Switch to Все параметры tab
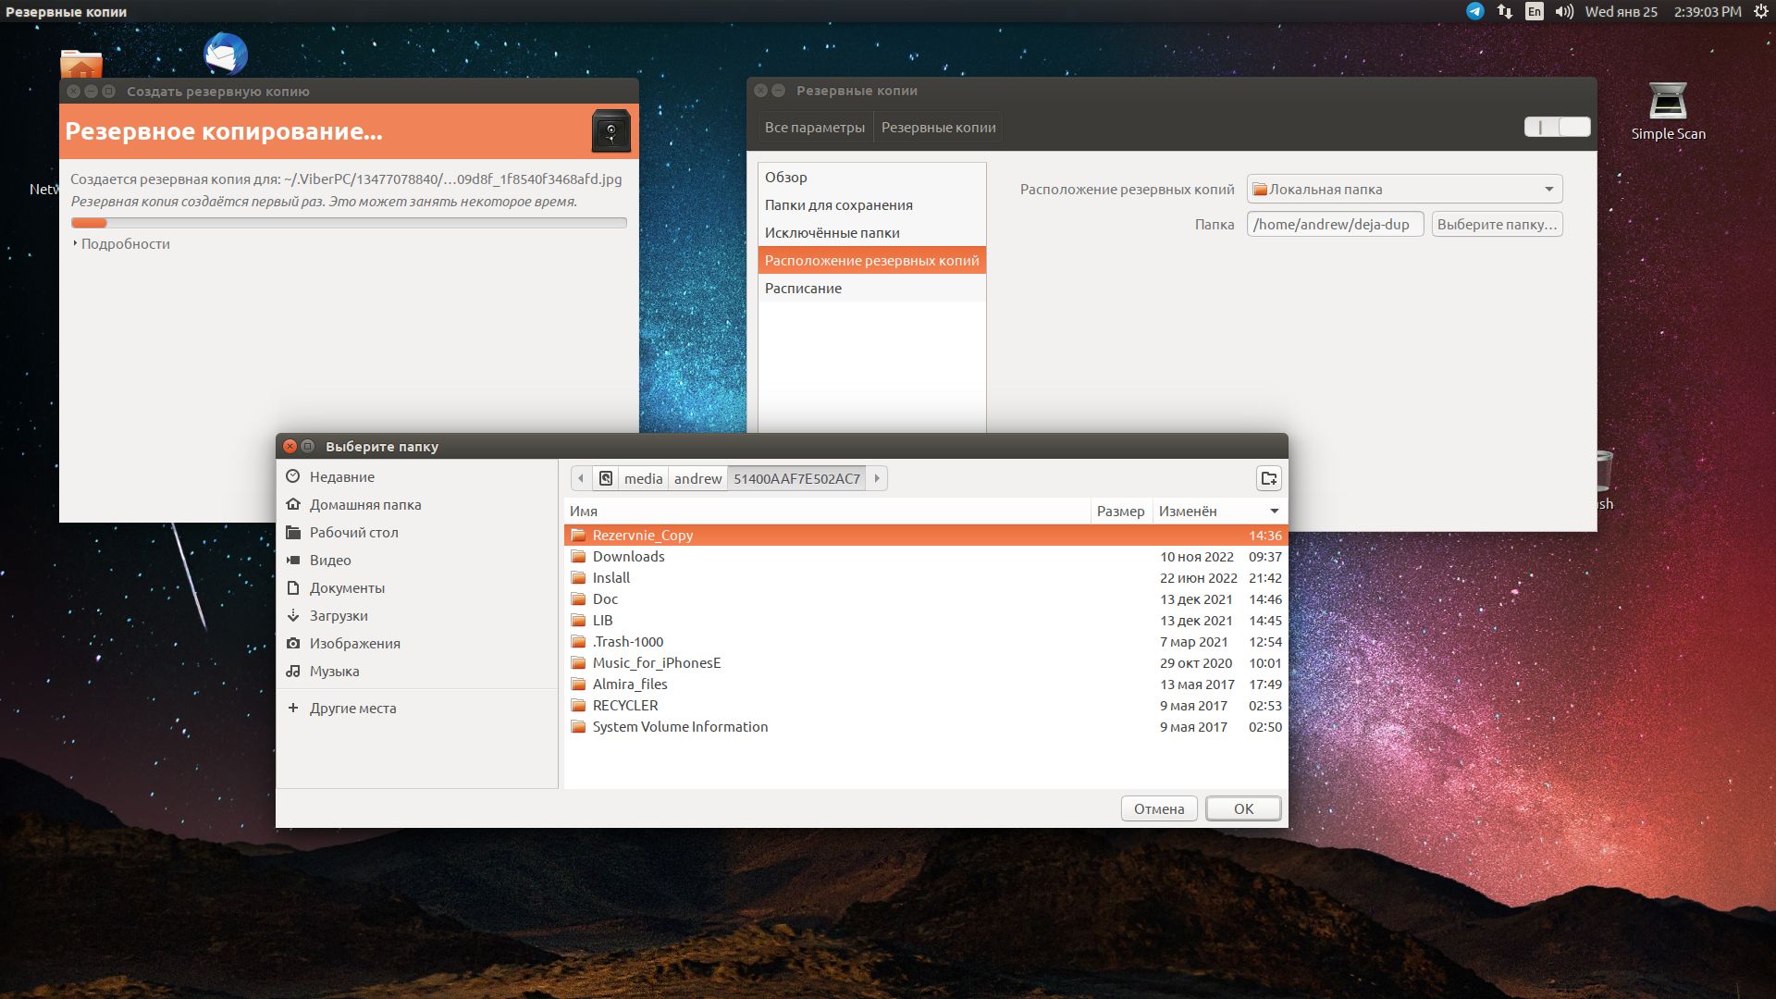Viewport: 1776px width, 999px height. coord(814,128)
